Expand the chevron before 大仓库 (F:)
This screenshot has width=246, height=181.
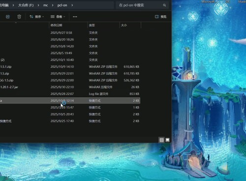[x=13, y=5]
